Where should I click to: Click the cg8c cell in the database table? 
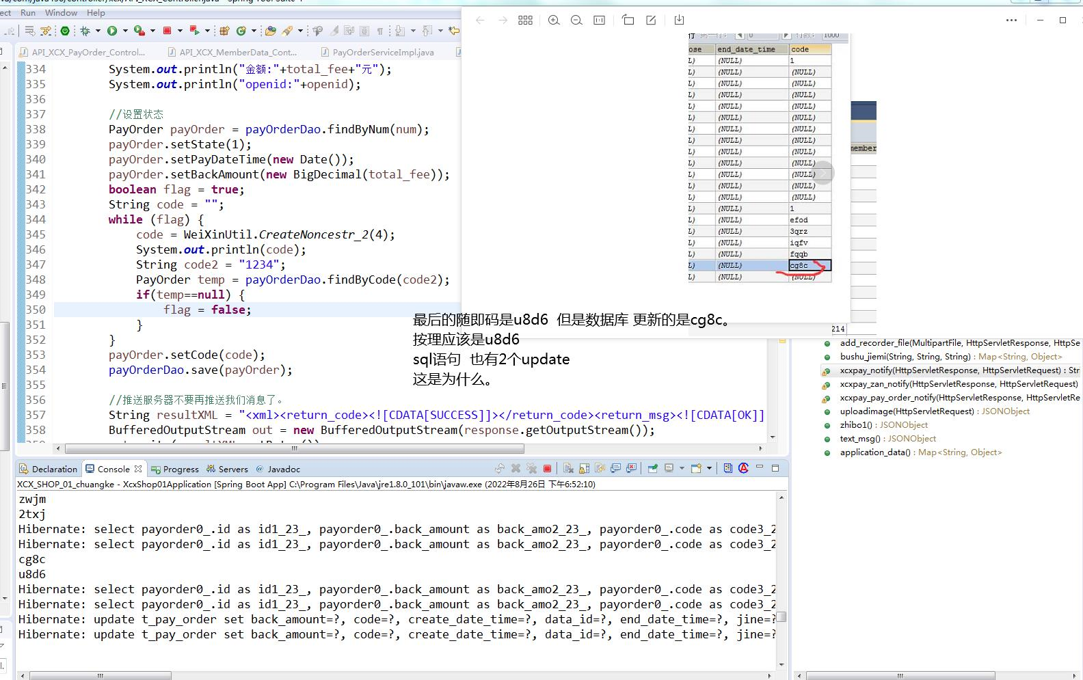coord(810,265)
